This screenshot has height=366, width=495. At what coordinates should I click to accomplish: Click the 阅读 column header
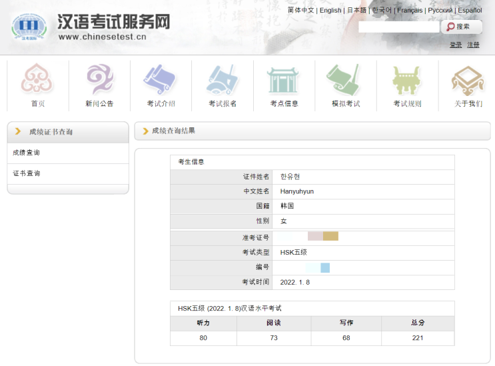(274, 323)
